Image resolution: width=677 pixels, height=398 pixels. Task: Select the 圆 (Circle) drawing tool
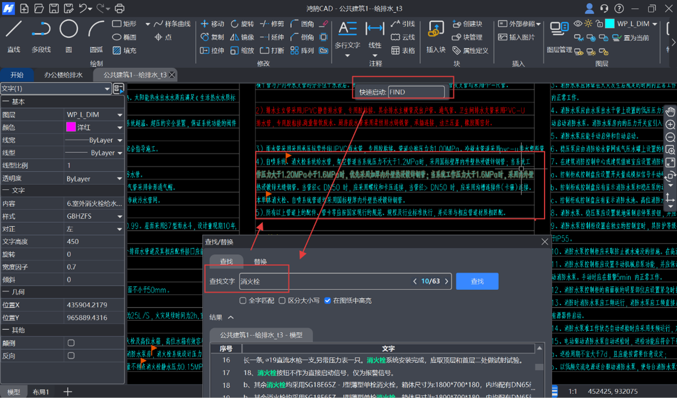click(68, 35)
